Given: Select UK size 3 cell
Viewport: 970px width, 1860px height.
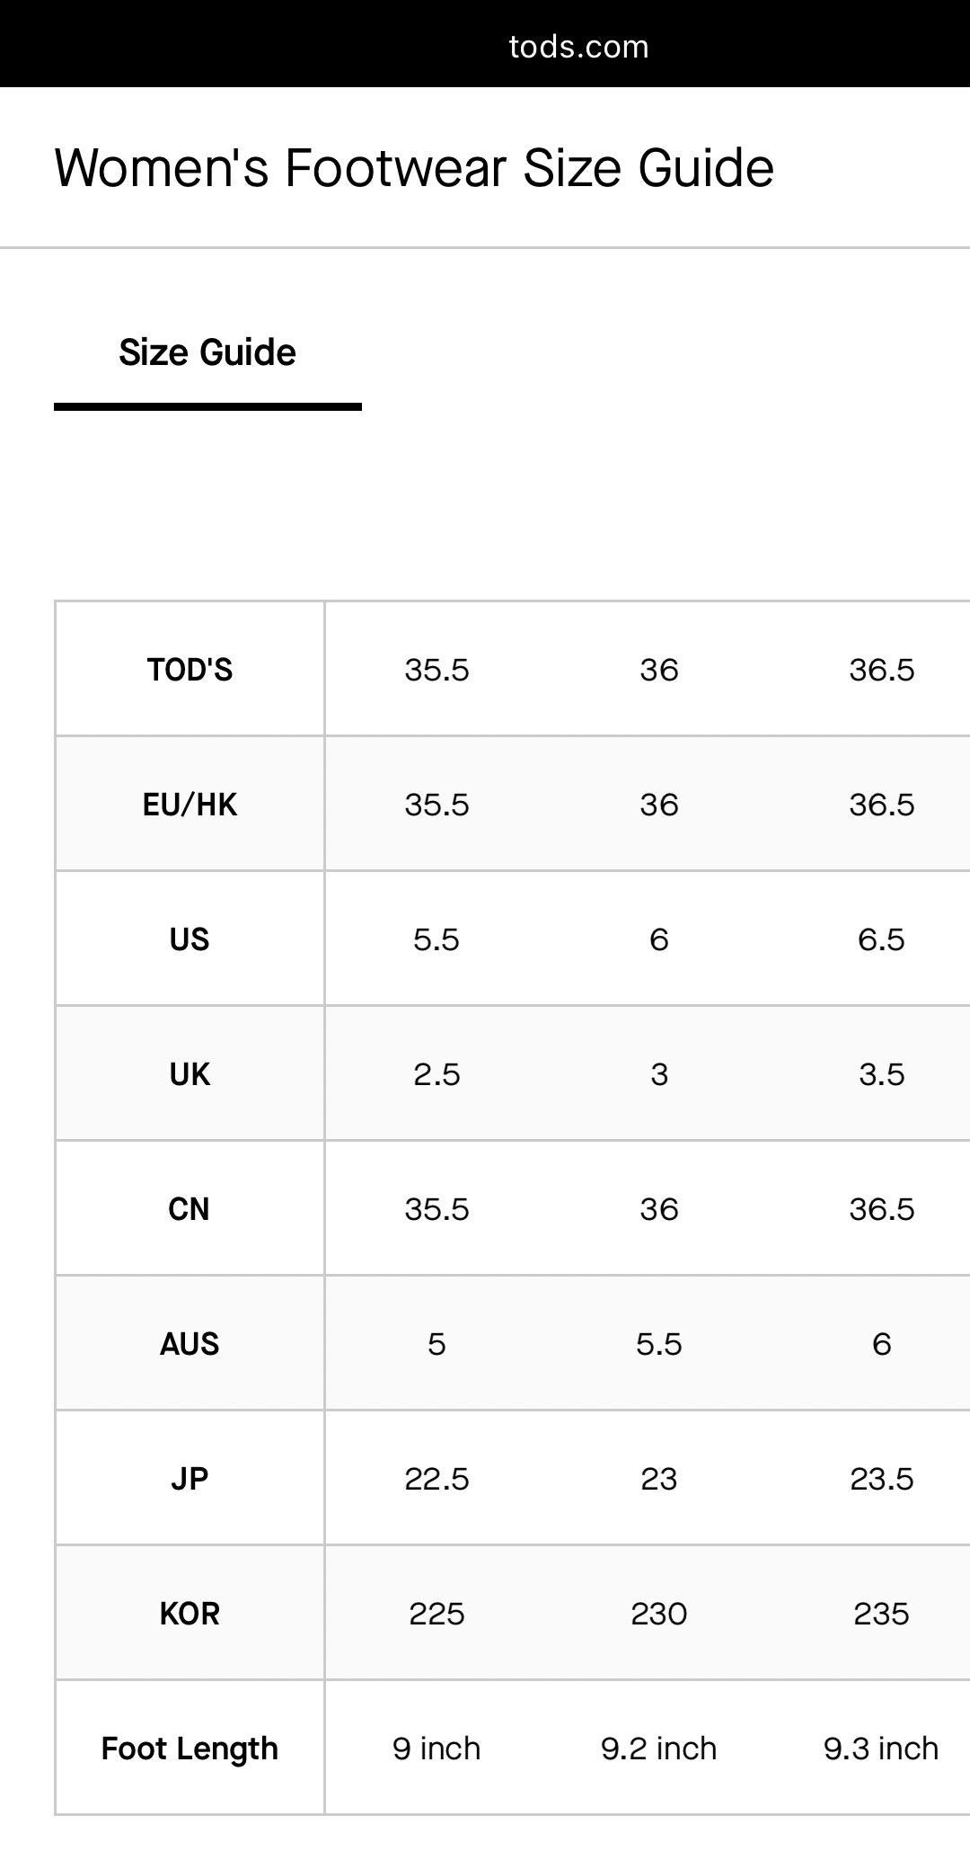Looking at the screenshot, I should click(x=659, y=1074).
